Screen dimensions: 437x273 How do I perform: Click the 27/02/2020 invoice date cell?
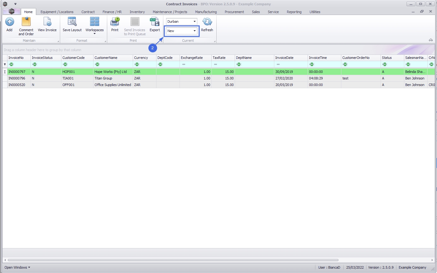click(291, 78)
